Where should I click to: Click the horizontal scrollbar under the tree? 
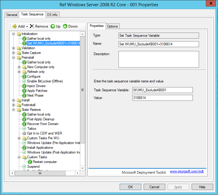click(44, 173)
